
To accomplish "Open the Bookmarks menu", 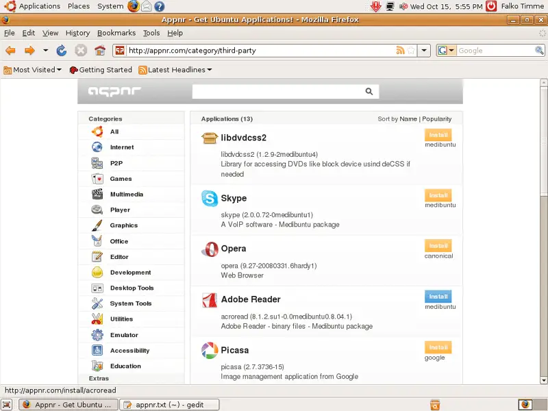I will click(116, 33).
